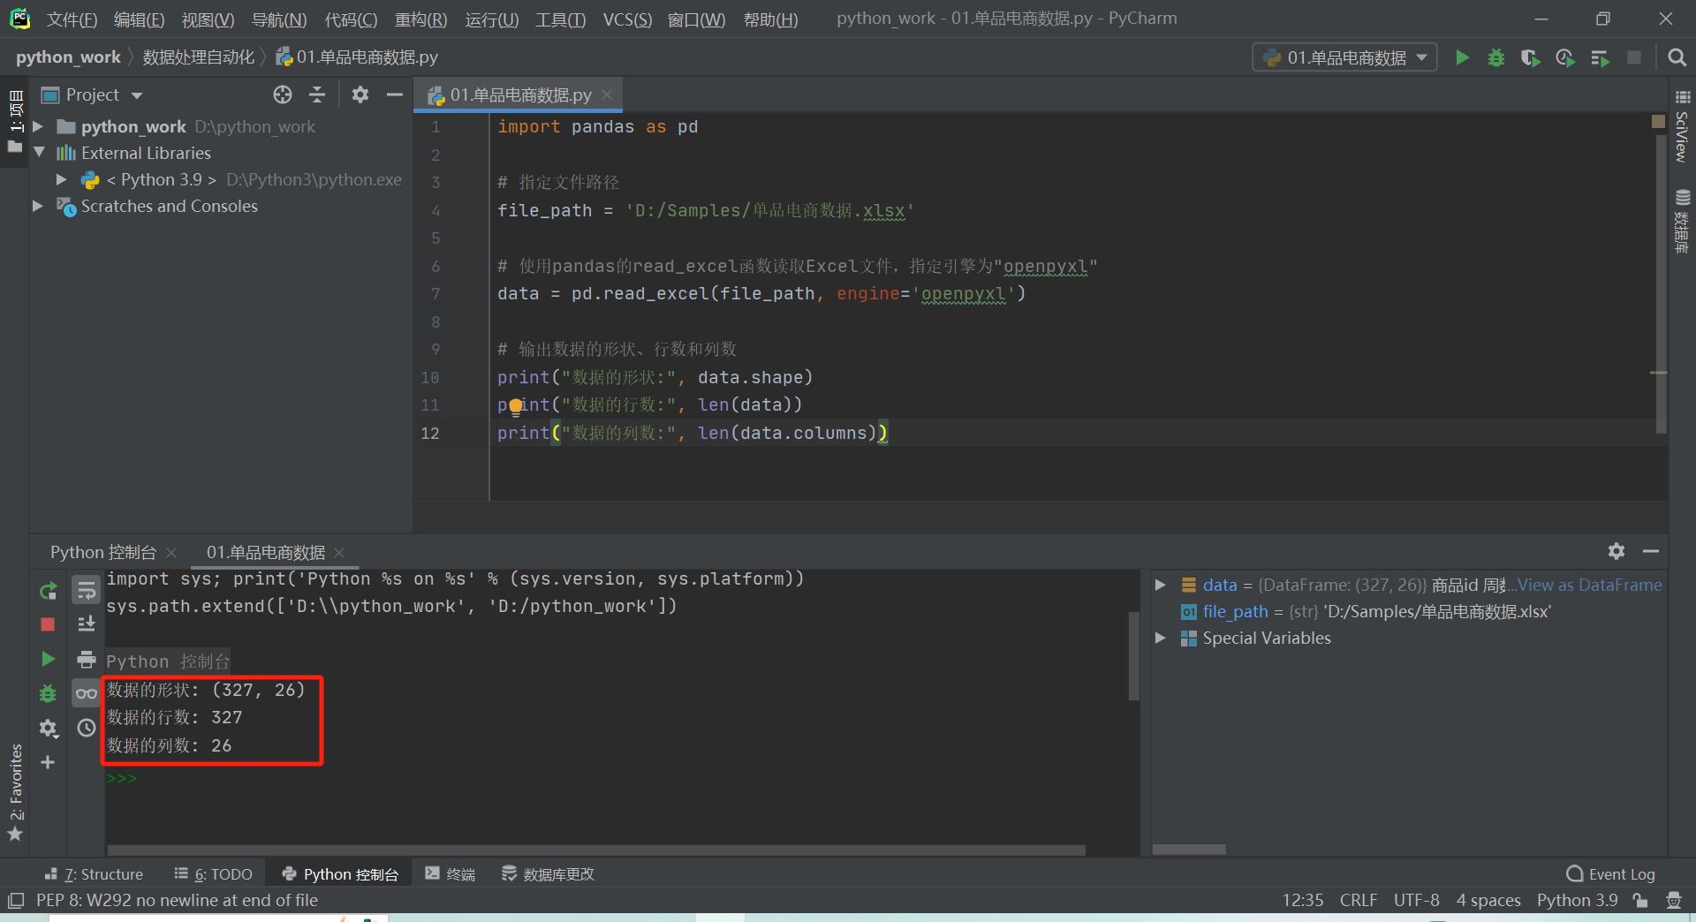Open Project panel settings gear

(360, 94)
